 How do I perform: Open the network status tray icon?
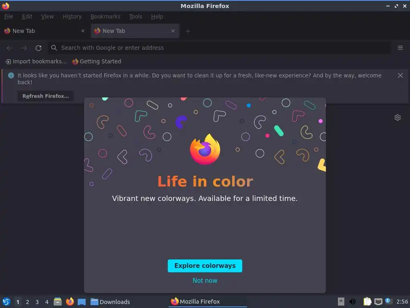tap(378, 302)
